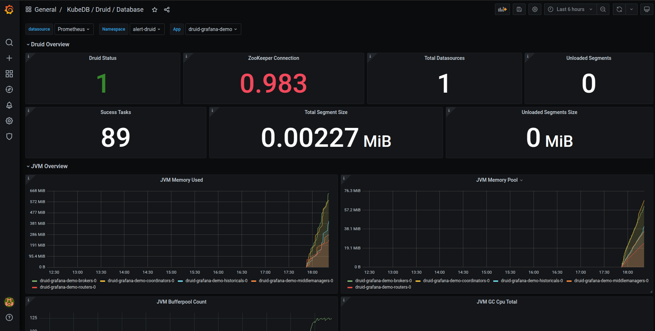Open the Last 6 hours time picker

[570, 9]
